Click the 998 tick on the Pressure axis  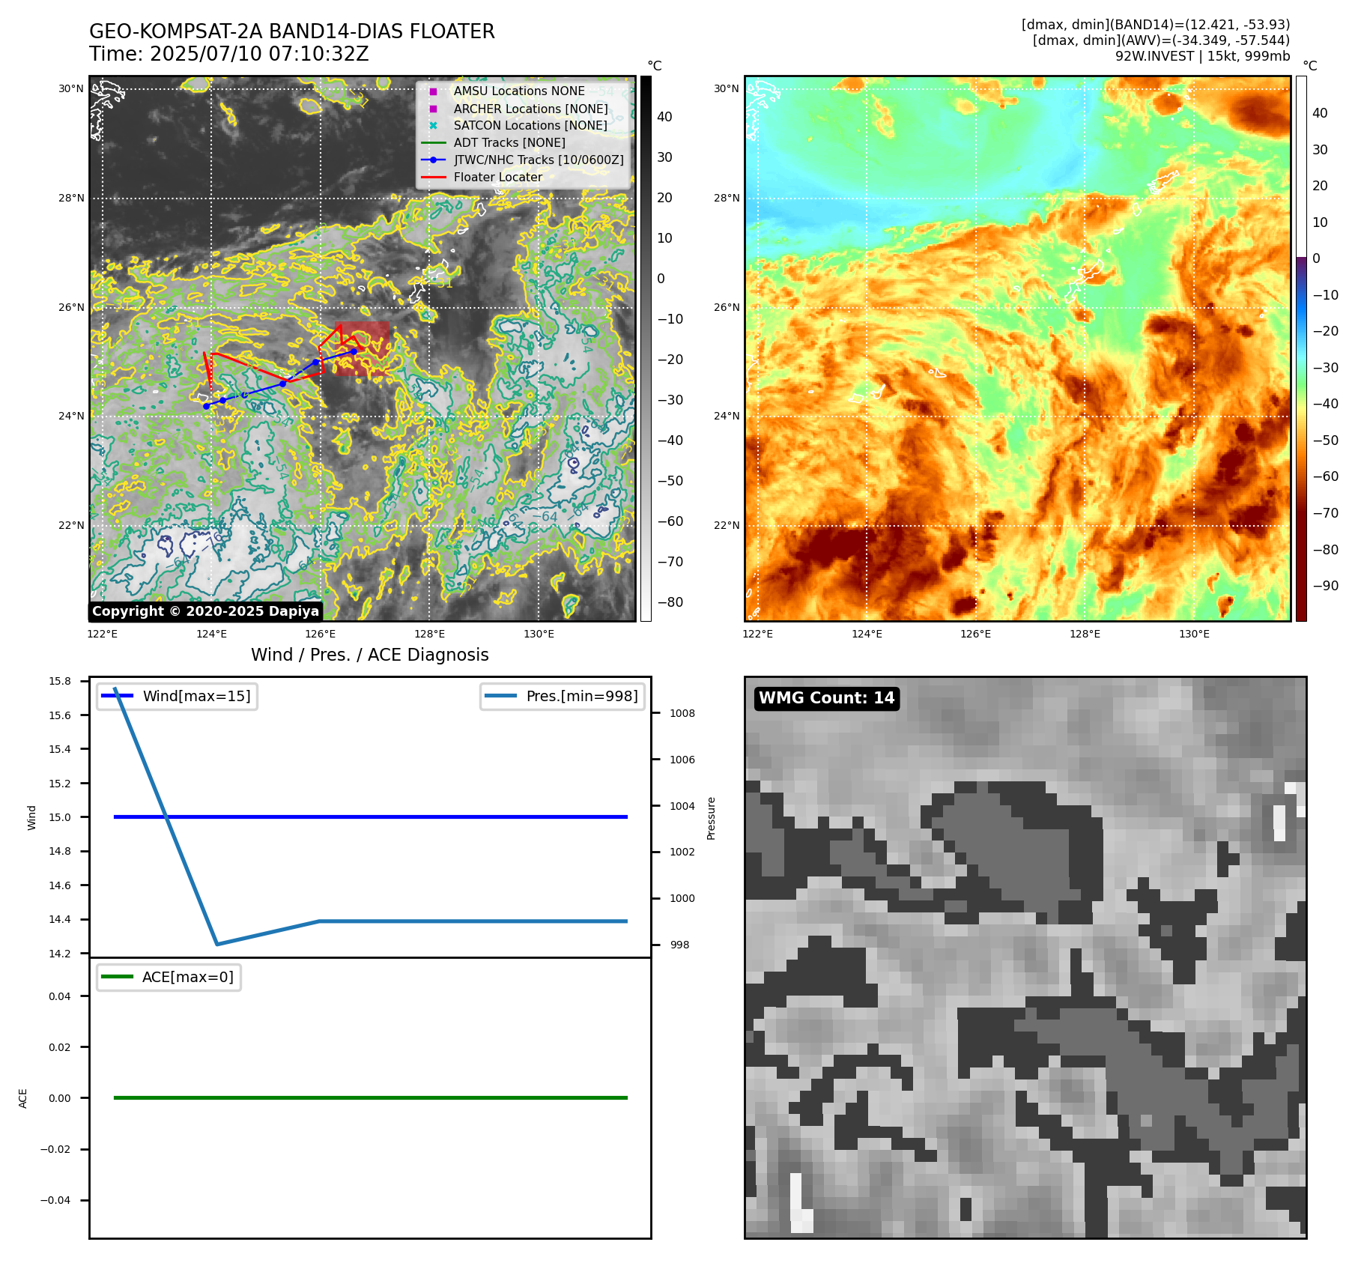[x=680, y=945]
